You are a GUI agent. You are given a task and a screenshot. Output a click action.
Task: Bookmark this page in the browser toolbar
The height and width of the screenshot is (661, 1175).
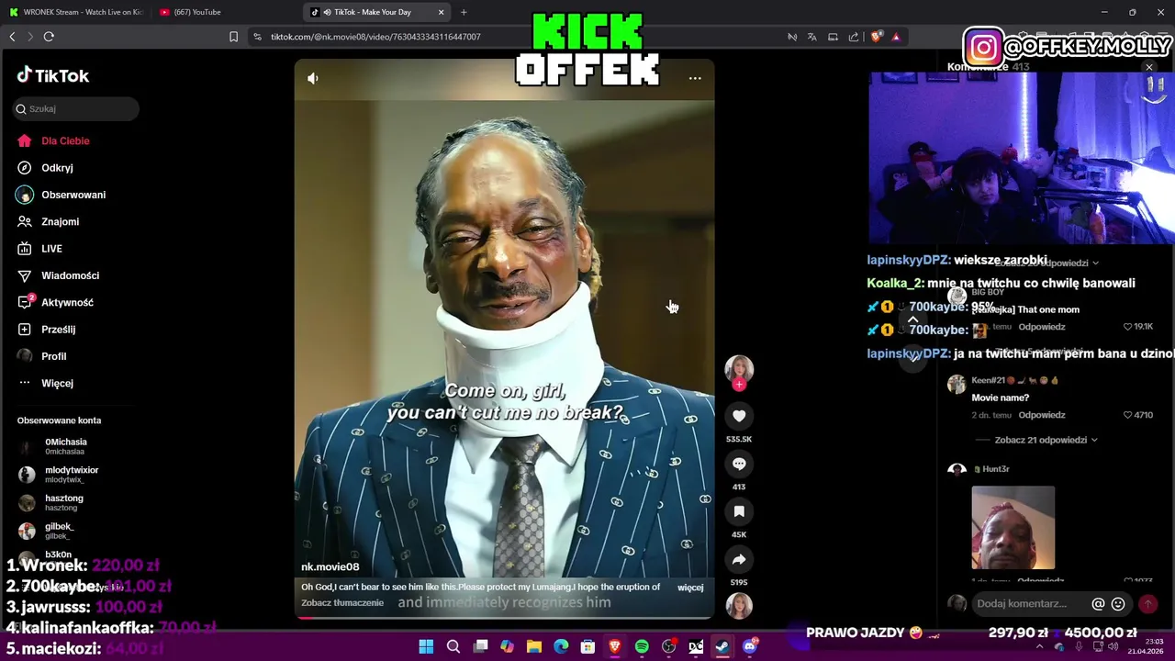233,37
